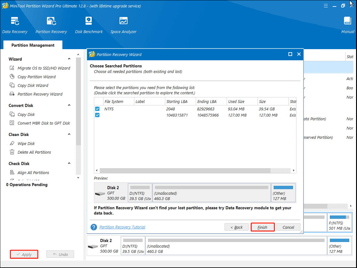Image resolution: width=357 pixels, height=268 pixels.
Task: Open the hamburger menu in title bar
Action: point(326,6)
